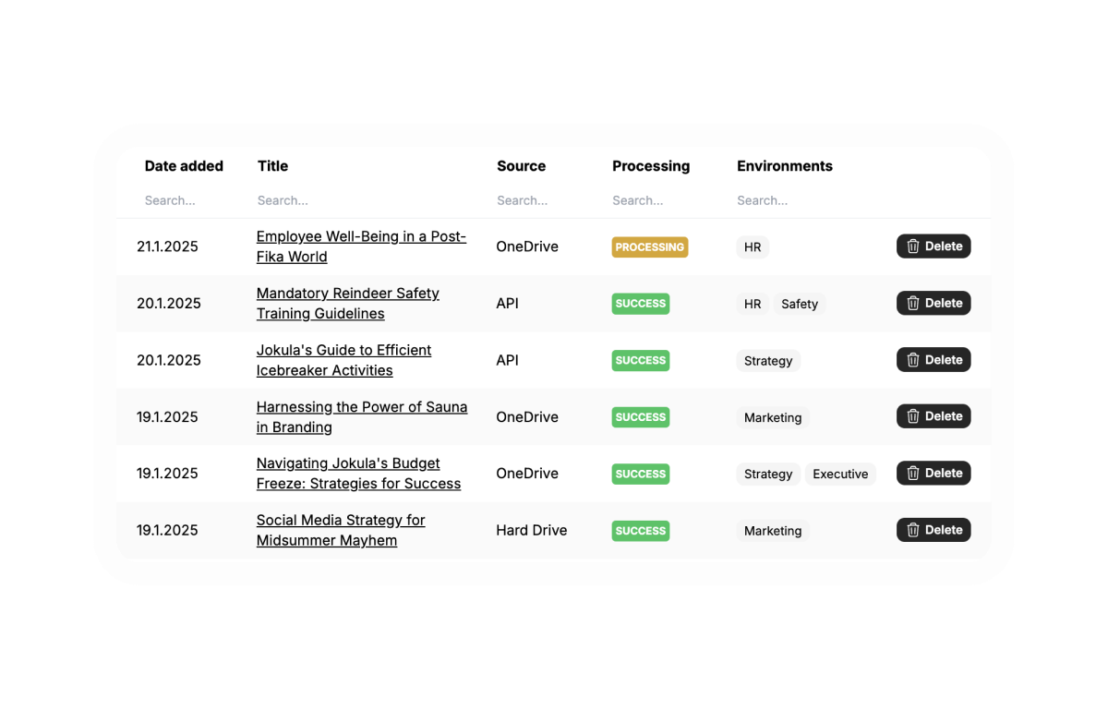Open Jokula's Guide to Efficient Icebreaker Activities
The width and height of the screenshot is (1108, 709).
click(x=343, y=360)
